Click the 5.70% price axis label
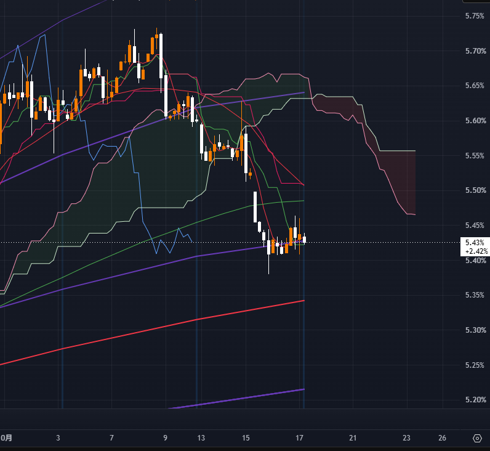Image resolution: width=490 pixels, height=451 pixels. 476,51
